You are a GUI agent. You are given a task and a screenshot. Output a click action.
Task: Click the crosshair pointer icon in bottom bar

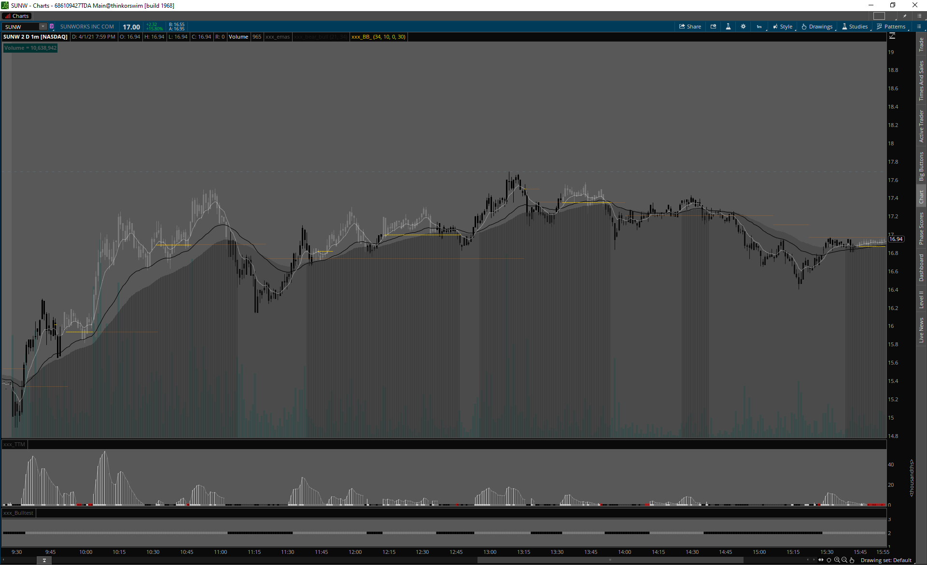point(829,560)
